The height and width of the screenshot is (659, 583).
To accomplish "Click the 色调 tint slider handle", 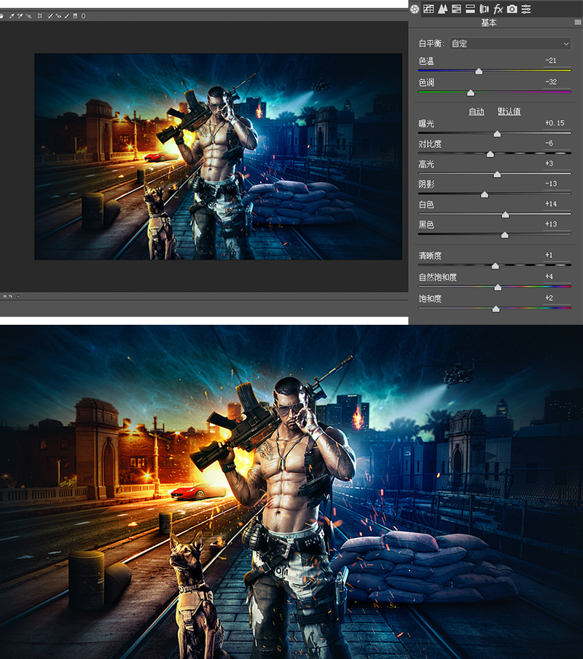I will point(471,93).
